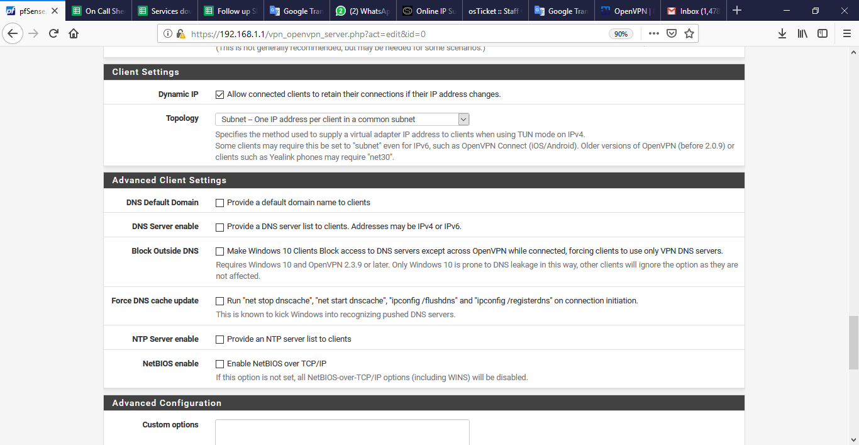
Task: Click the Custom options text area
Action: 342,432
